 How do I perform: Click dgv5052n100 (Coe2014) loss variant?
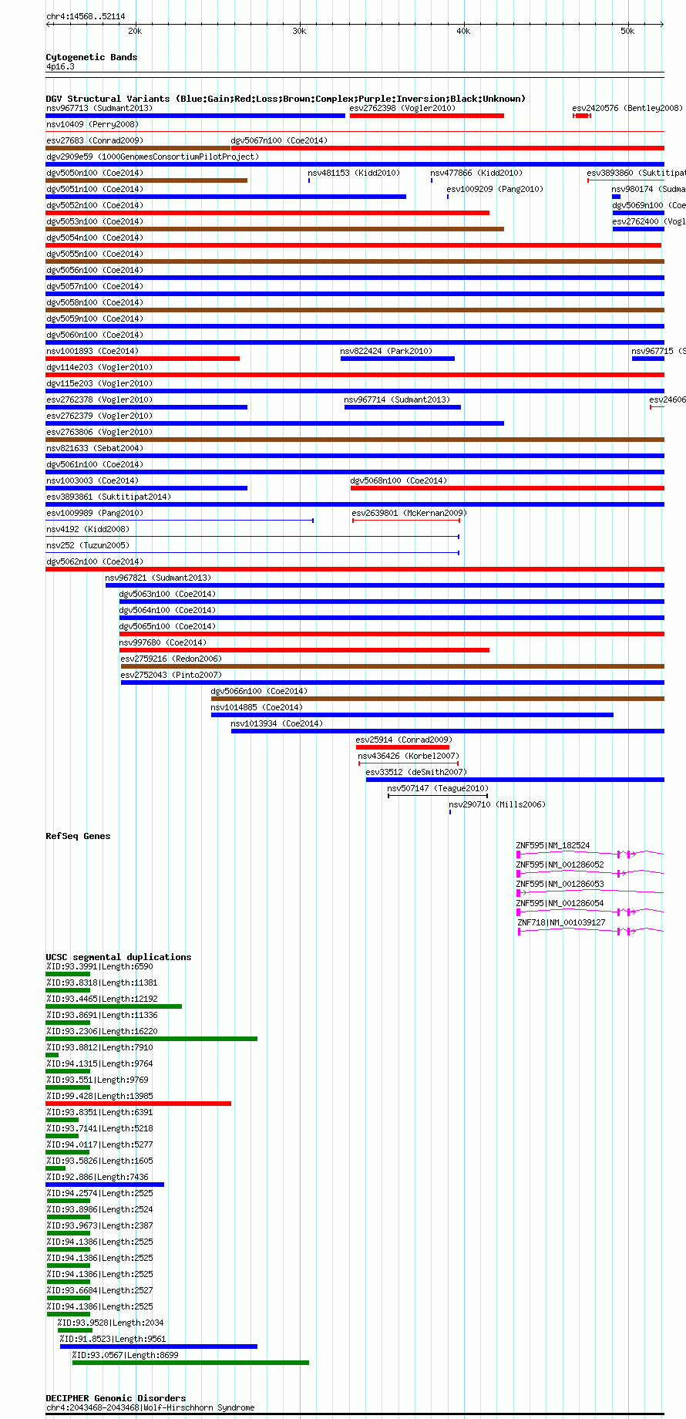tap(267, 213)
